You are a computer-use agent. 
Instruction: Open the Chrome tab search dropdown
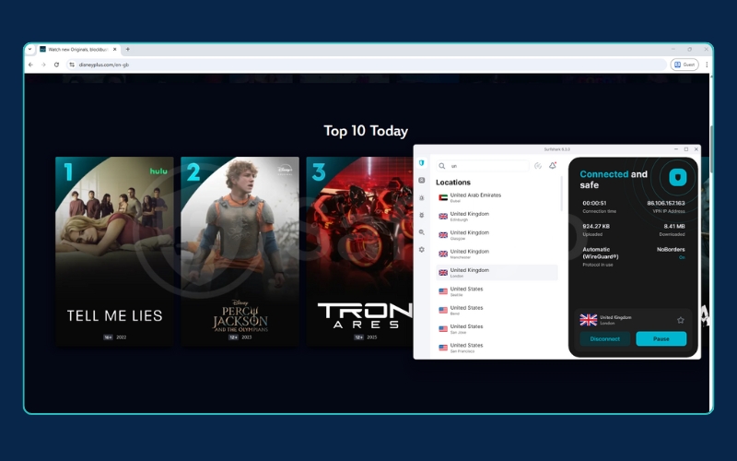click(x=29, y=49)
